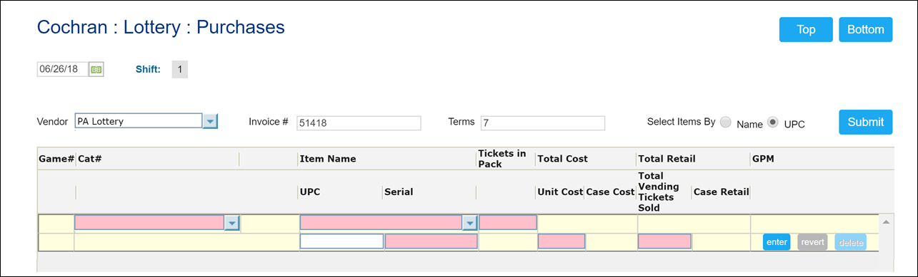The width and height of the screenshot is (918, 277).
Task: Click the Cat# column header
Action: click(90, 159)
